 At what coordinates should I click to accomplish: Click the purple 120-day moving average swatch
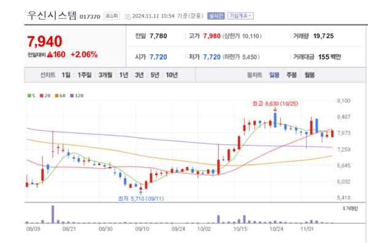pyautogui.click(x=72, y=95)
